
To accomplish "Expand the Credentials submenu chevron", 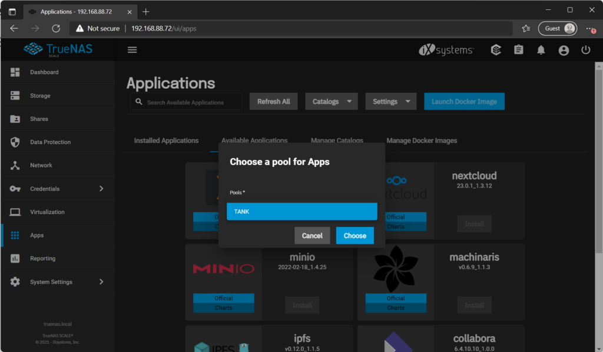I will pyautogui.click(x=101, y=189).
